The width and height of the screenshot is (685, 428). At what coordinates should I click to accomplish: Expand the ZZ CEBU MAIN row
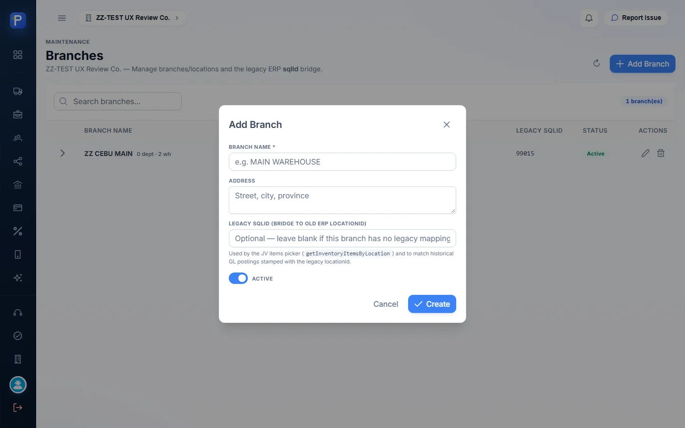tap(62, 153)
